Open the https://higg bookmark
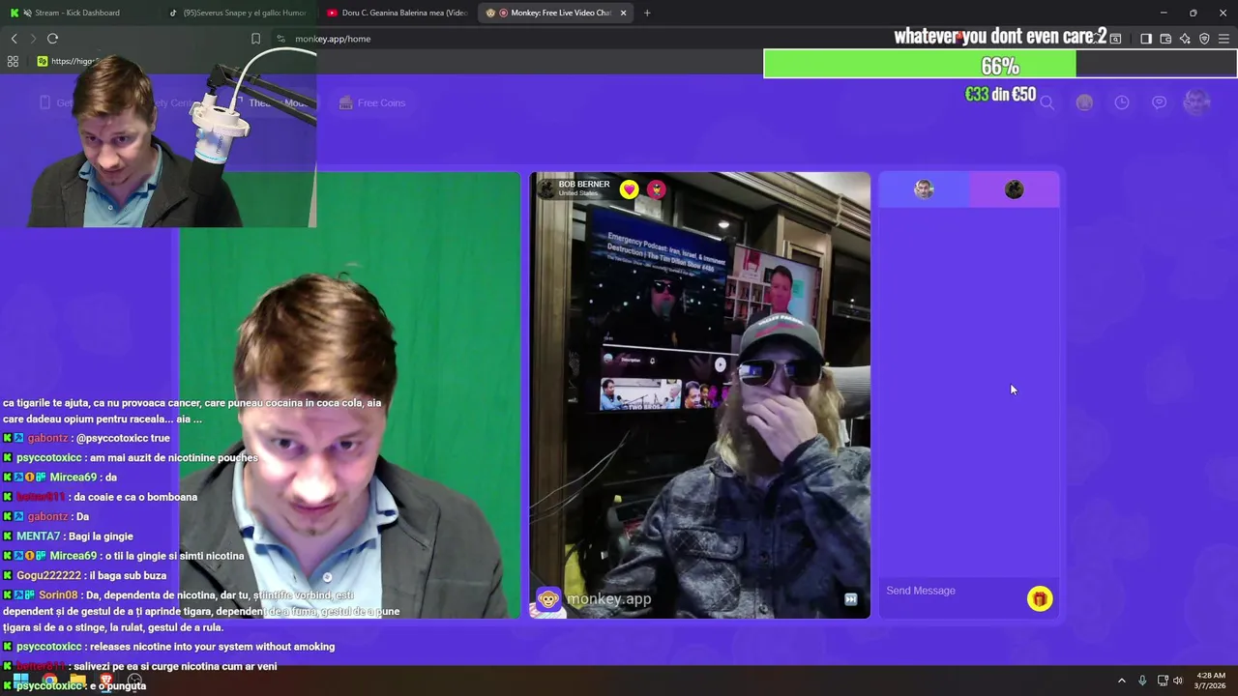1238x696 pixels. 68,61
